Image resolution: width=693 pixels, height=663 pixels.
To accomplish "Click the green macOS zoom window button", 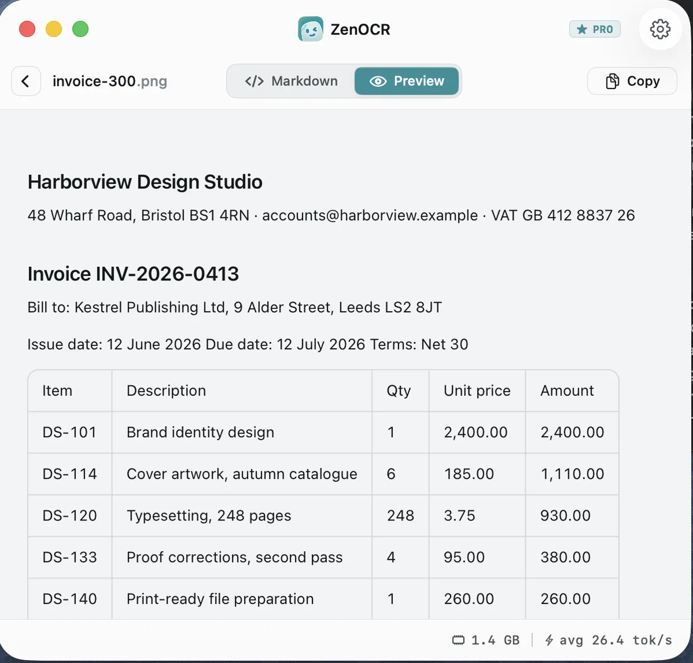I will pos(80,29).
